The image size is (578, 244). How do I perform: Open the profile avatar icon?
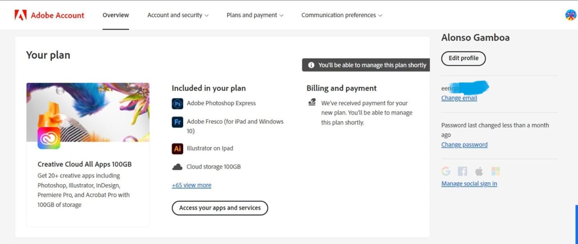570,15
